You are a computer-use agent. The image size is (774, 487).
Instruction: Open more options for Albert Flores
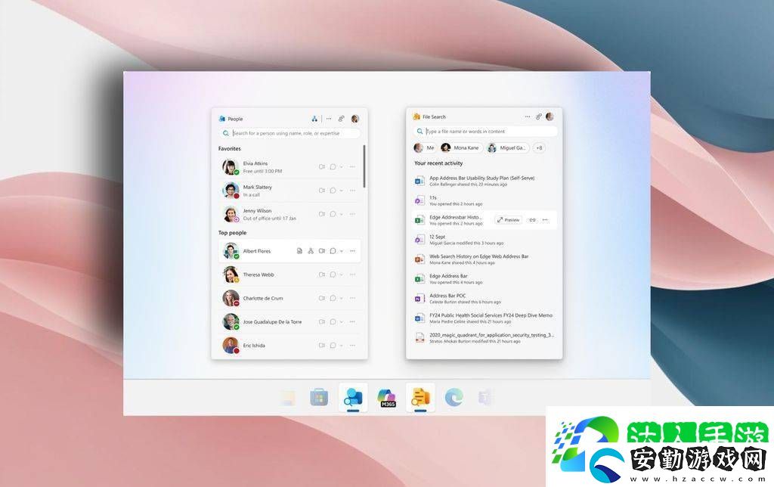(x=352, y=251)
